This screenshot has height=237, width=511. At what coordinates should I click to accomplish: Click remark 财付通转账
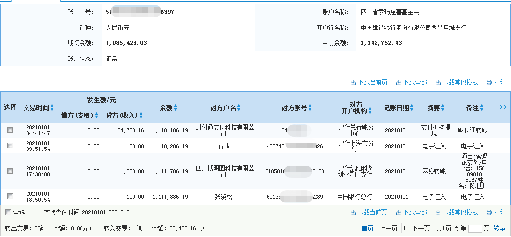pos(473,131)
